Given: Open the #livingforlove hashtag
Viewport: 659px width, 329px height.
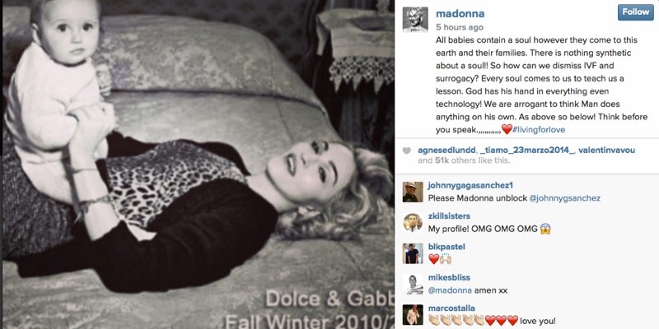Looking at the screenshot, I should click(539, 130).
